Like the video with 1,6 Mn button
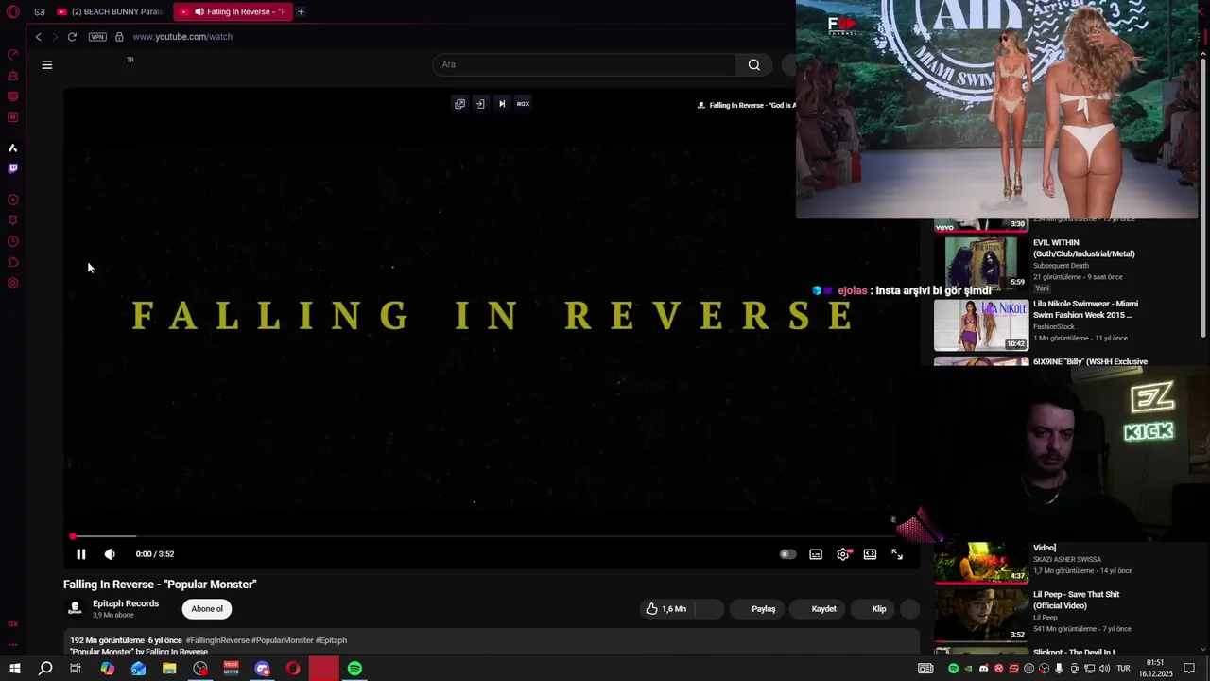The image size is (1210, 681). coord(666,609)
